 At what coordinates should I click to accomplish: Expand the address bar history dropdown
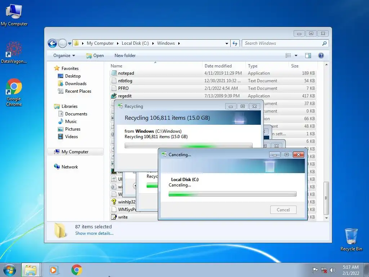coord(227,43)
